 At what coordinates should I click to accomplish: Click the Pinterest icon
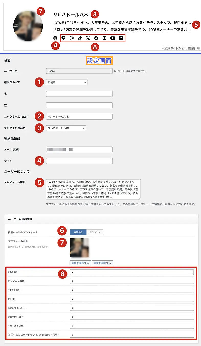pyautogui.click(x=104, y=38)
